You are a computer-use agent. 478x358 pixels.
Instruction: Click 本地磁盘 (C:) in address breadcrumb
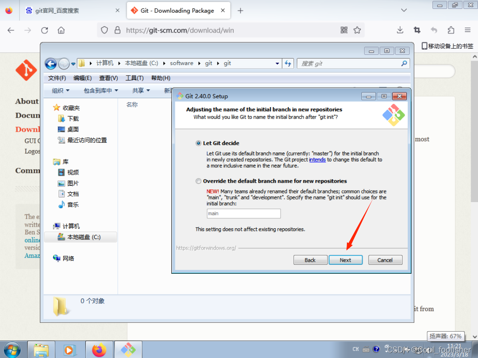pyautogui.click(x=142, y=63)
